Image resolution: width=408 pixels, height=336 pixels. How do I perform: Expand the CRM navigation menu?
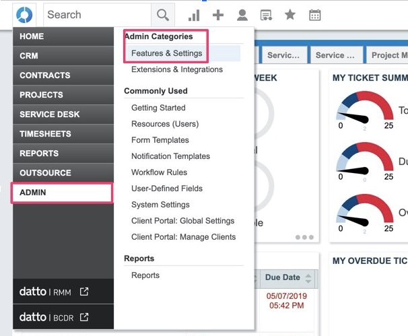[x=63, y=56]
